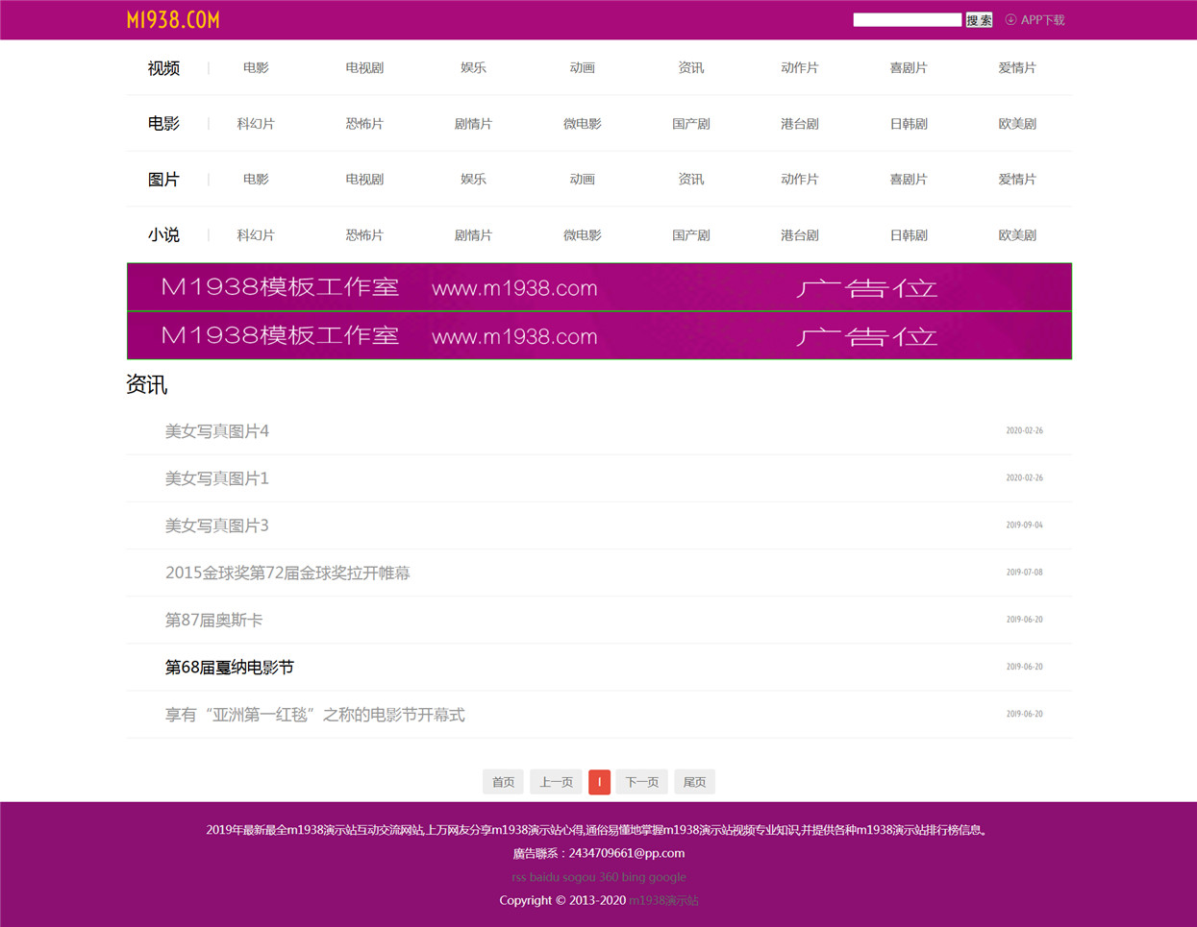This screenshot has height=927, width=1197.
Task: Open 微电影 in the 小说 row
Action: click(582, 235)
